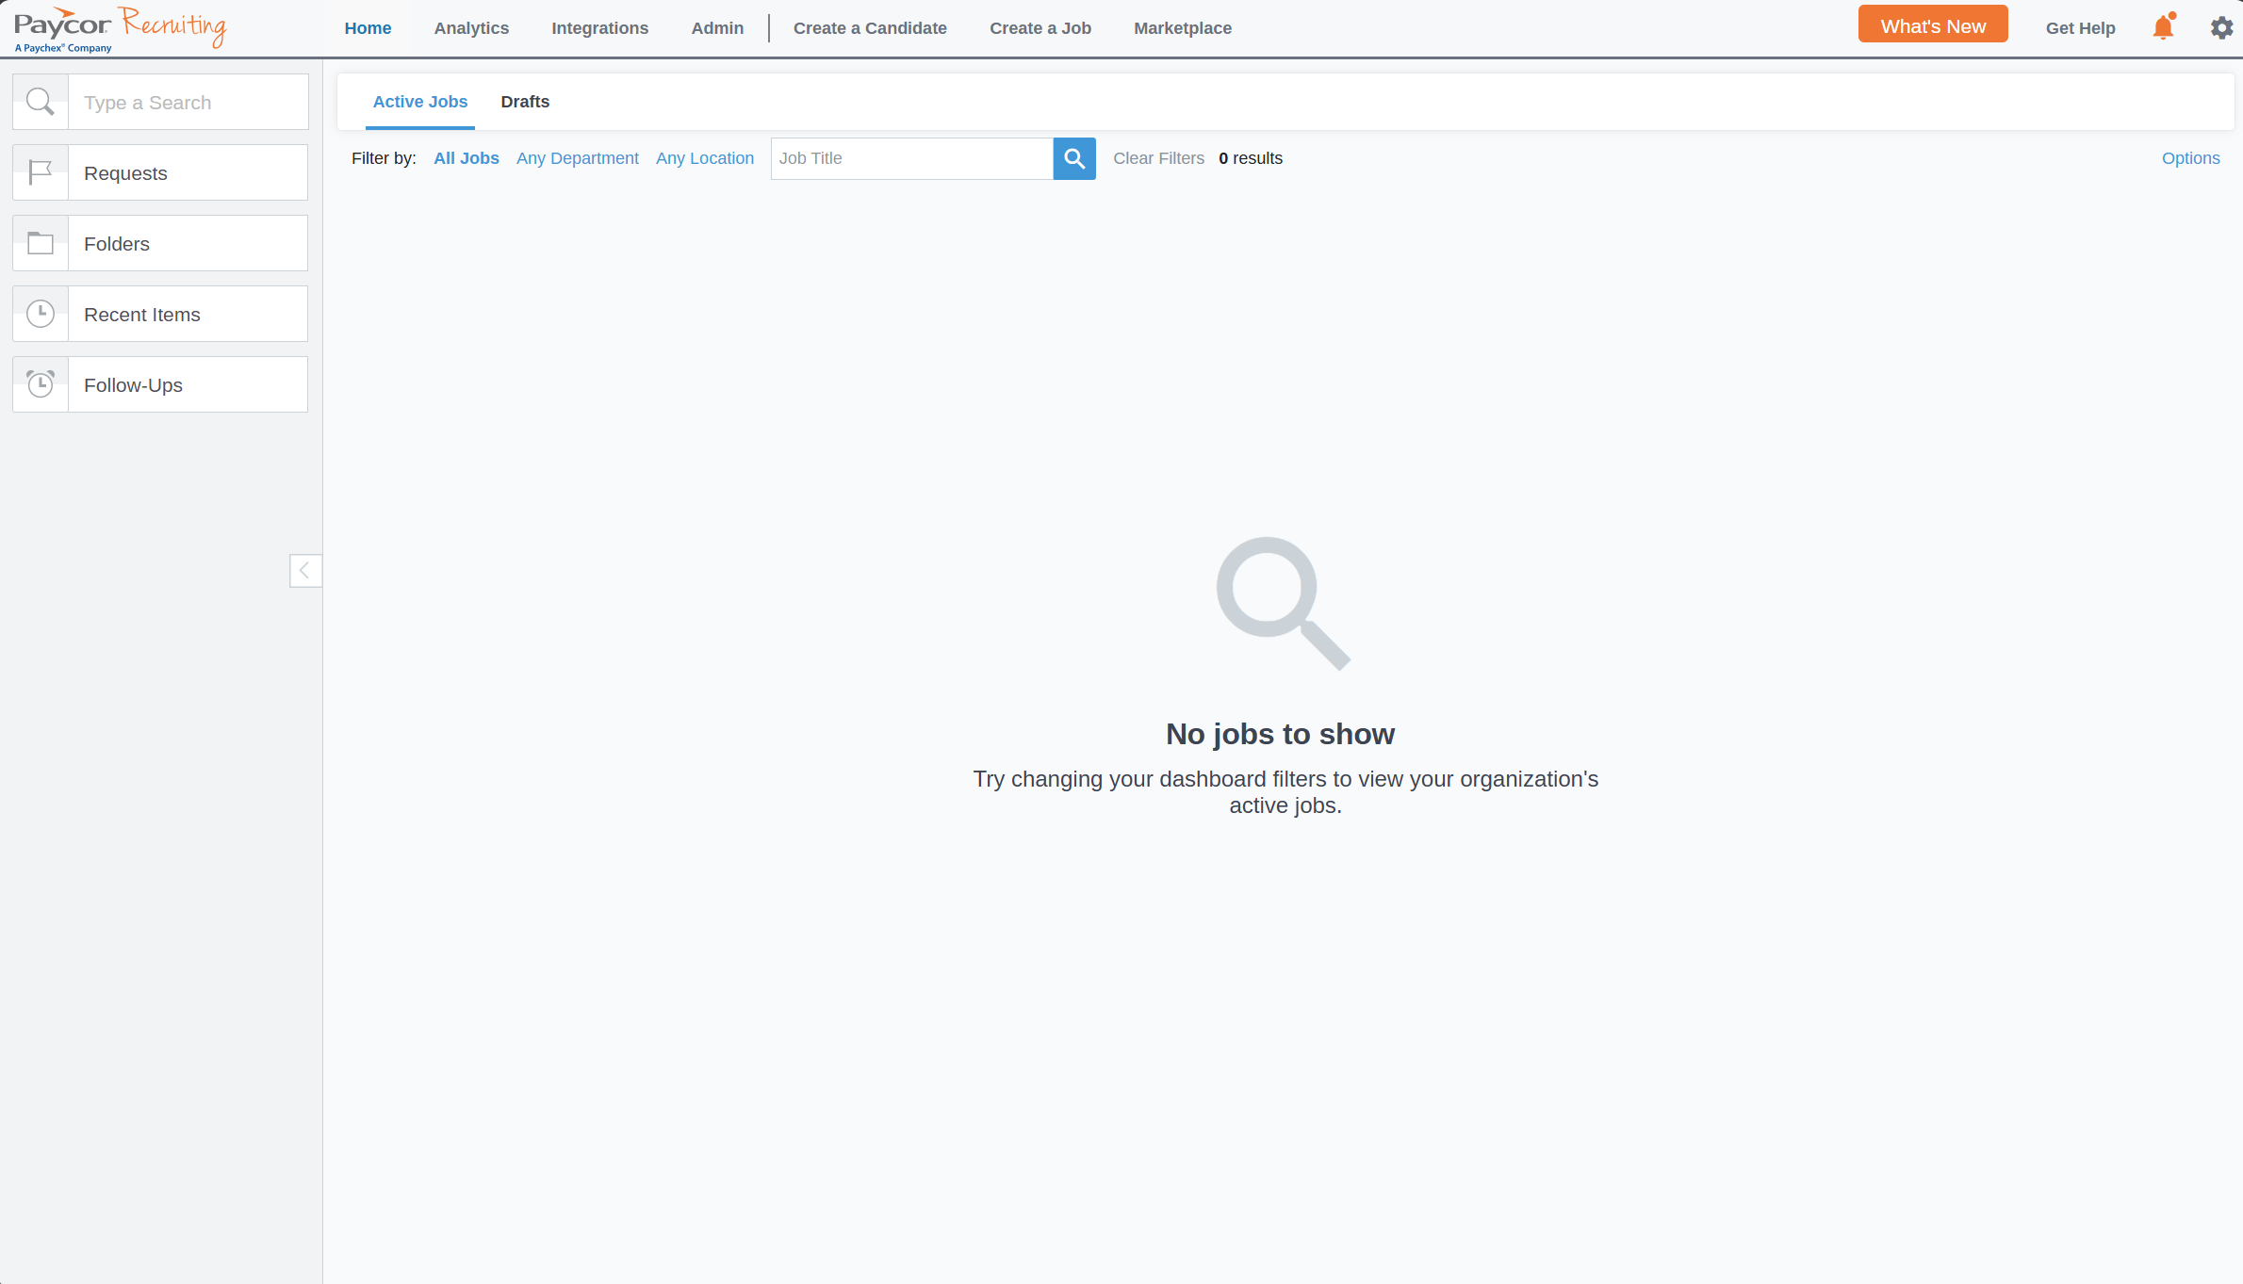Click the Paycor Recruiting logo

tap(120, 28)
